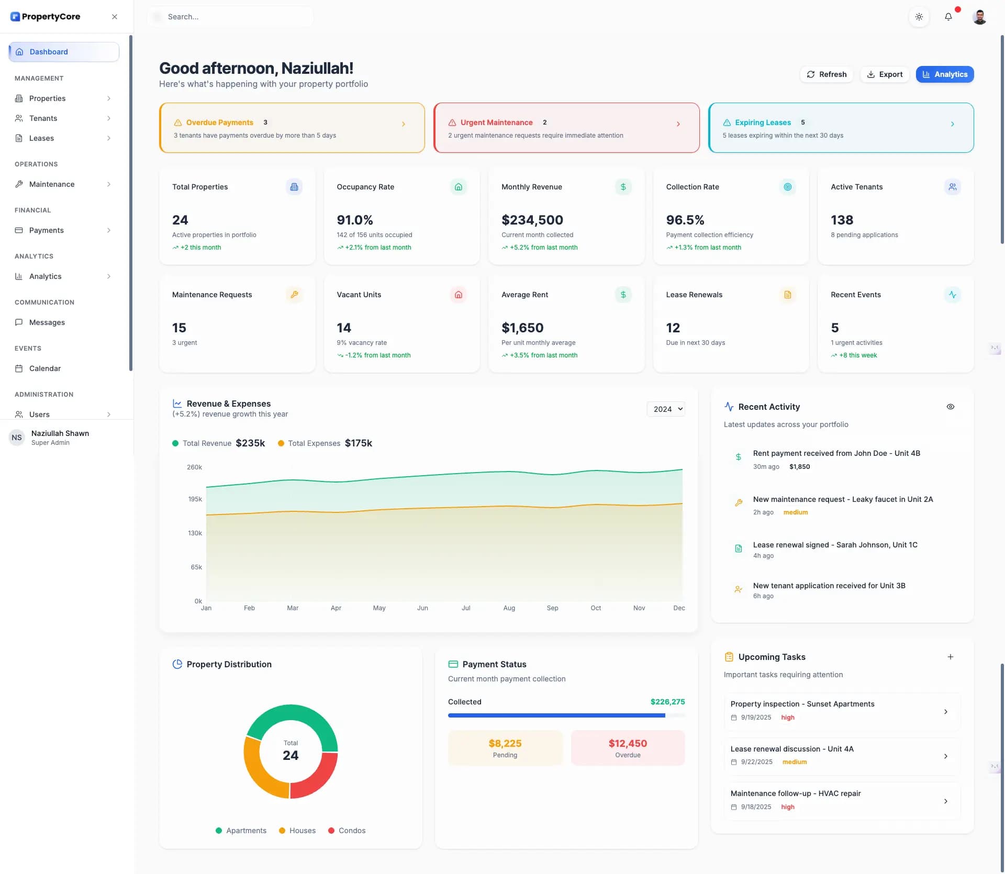Screen dimensions: 1005x874
Task: Open the Users admin section
Action: point(40,414)
